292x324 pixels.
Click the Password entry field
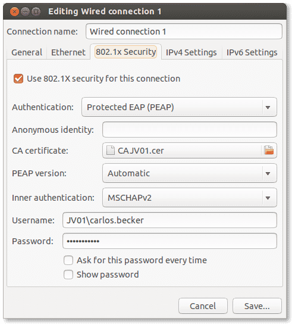(169, 241)
